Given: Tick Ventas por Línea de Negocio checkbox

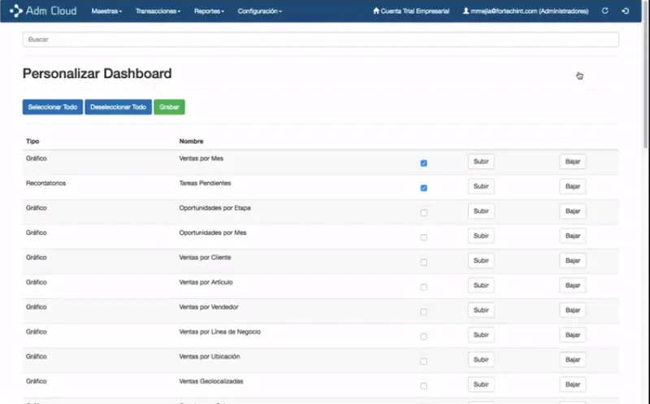Looking at the screenshot, I should pos(423,337).
